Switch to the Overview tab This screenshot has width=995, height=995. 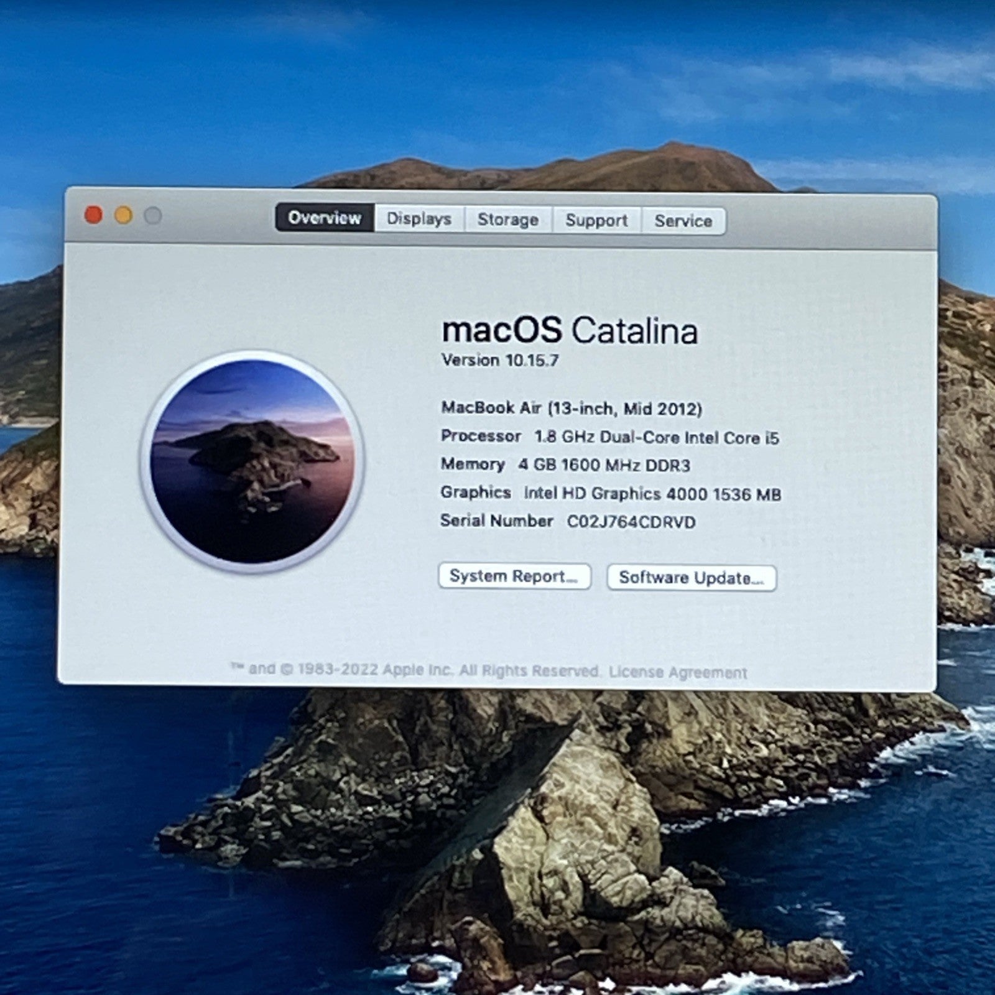[x=325, y=218]
